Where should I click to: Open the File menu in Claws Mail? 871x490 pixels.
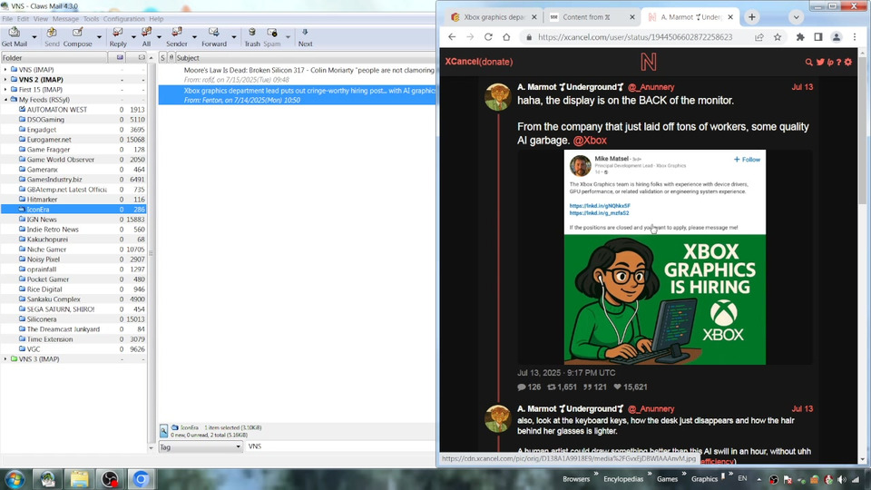(7, 19)
